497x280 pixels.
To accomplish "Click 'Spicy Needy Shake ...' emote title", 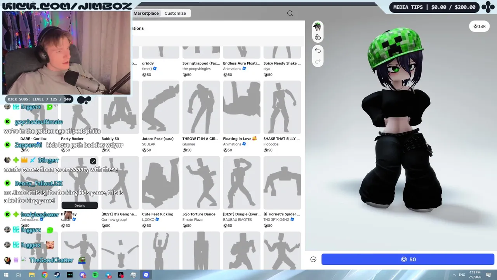I will tap(282, 63).
